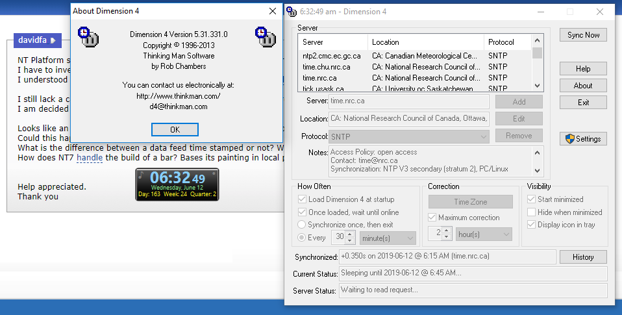This screenshot has height=315, width=622.
Task: Click the Server column header
Action: pos(333,42)
